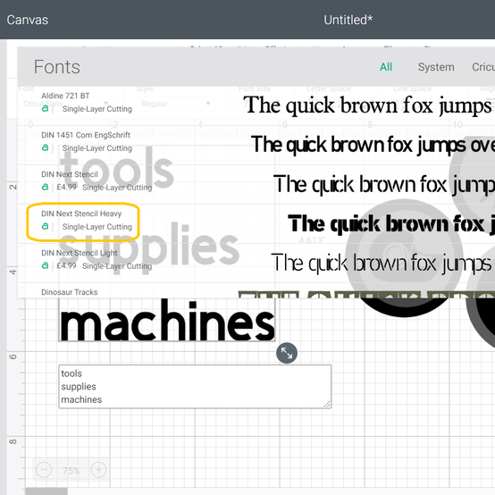Click Cricut Access icon under DIN Next Stencil Light
The image size is (495, 495).
[x=46, y=265]
